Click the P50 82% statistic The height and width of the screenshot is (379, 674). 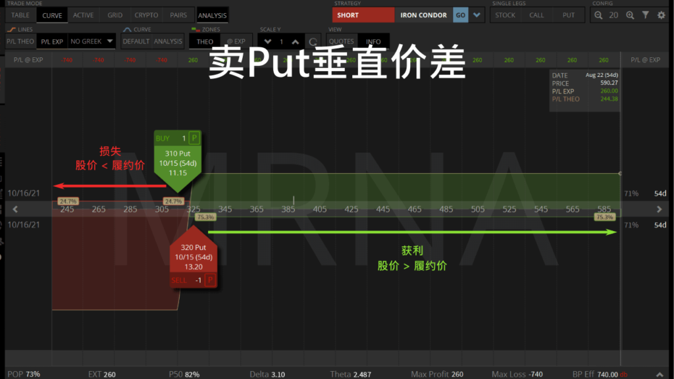pos(184,374)
